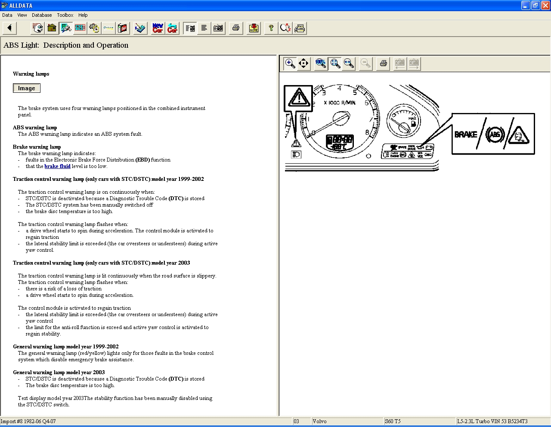The height and width of the screenshot is (427, 551).
Task: Click status bar 'S60 T5' field
Action: 419,421
